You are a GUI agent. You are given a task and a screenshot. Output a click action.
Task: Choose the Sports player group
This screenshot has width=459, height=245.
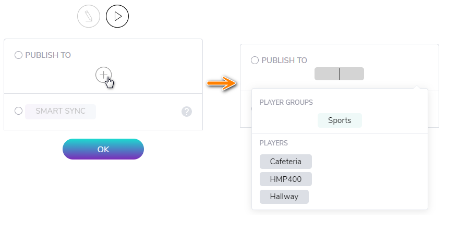pos(340,120)
